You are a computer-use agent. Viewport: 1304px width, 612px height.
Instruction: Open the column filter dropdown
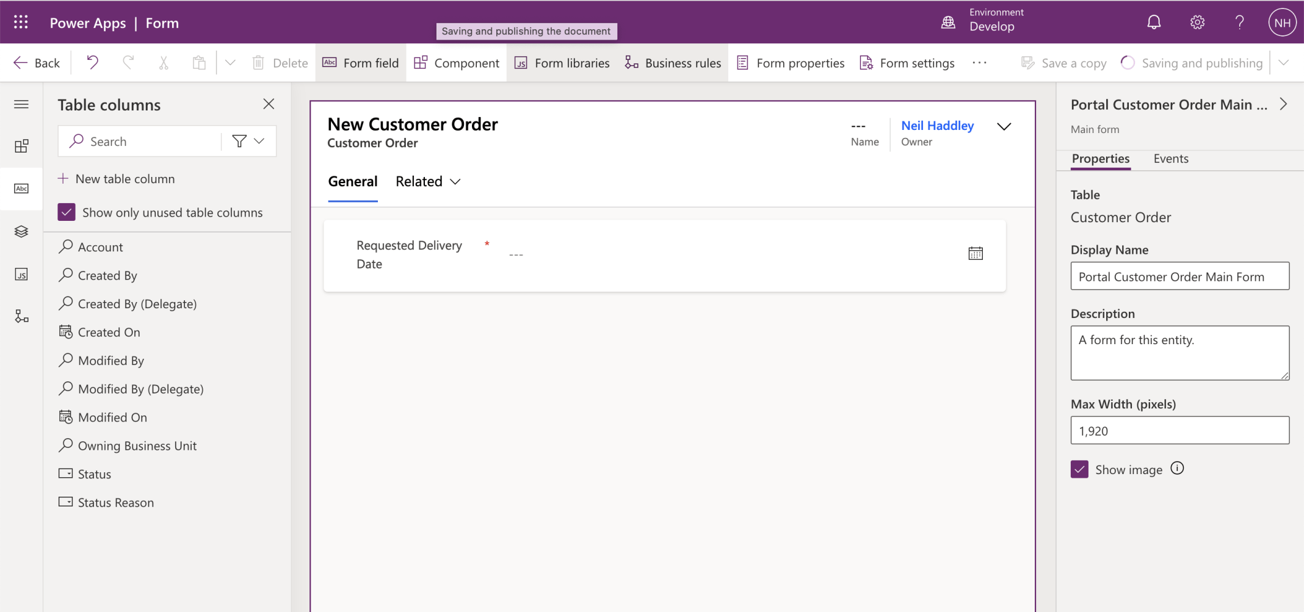coord(248,141)
